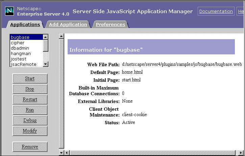
Task: Click the home.html default page value
Action: [x=132, y=72]
